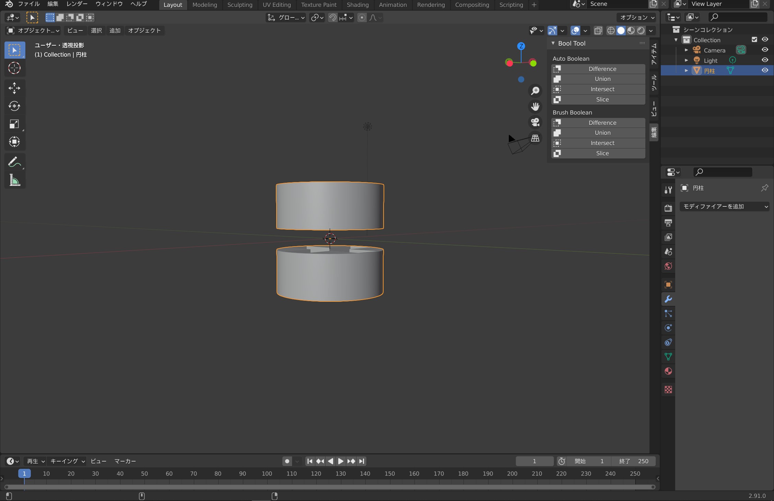Image resolution: width=774 pixels, height=501 pixels.
Task: Toggle X-ray view in viewport header
Action: (598, 31)
